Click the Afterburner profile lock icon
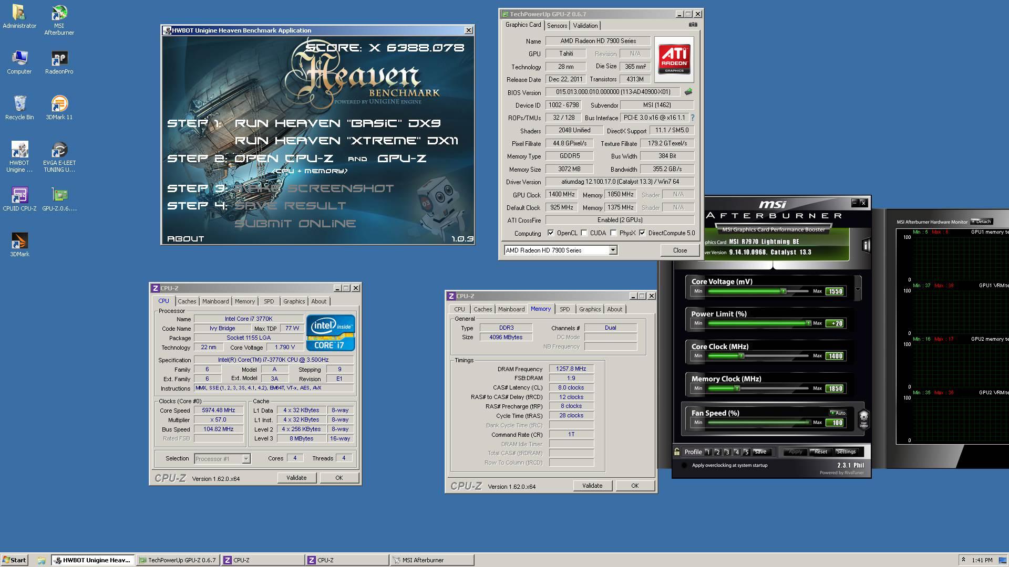Viewport: 1009px width, 567px height. pos(677,451)
